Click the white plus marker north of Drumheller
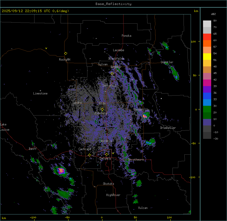Image resolution: width=227 pixels, height=221 pixels. click(161, 98)
